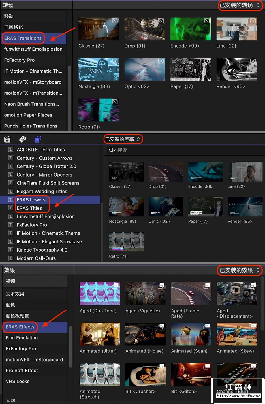Viewport: 265px width, 404px height.
Task: Click the T icon beside Modern Call-Outs
Action: [11, 258]
